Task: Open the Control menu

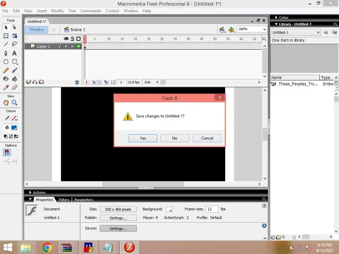Action: 112,11
